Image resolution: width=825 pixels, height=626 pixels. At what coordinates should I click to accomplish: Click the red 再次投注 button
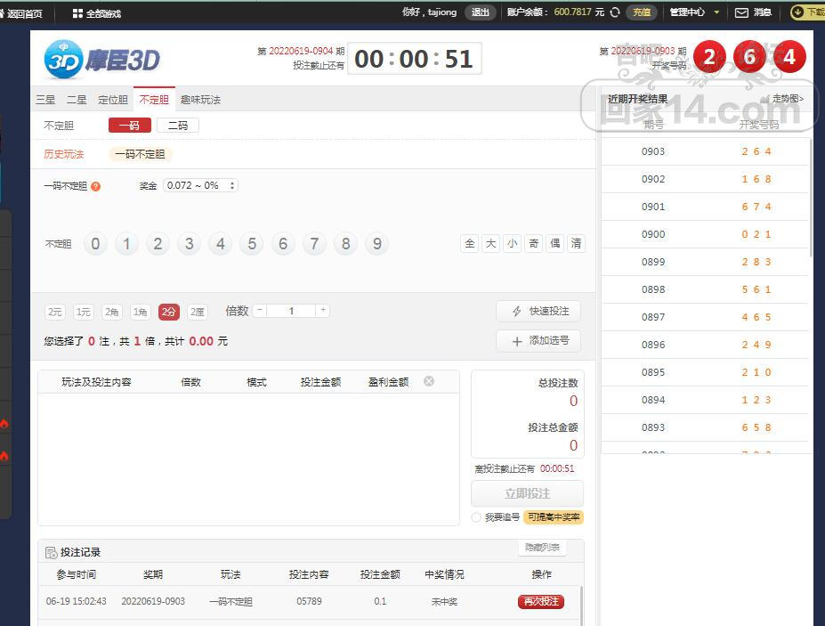point(541,601)
